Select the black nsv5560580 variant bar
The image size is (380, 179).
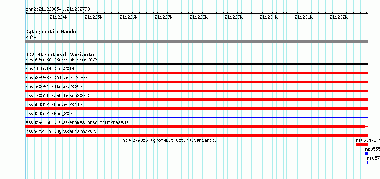pos(196,64)
